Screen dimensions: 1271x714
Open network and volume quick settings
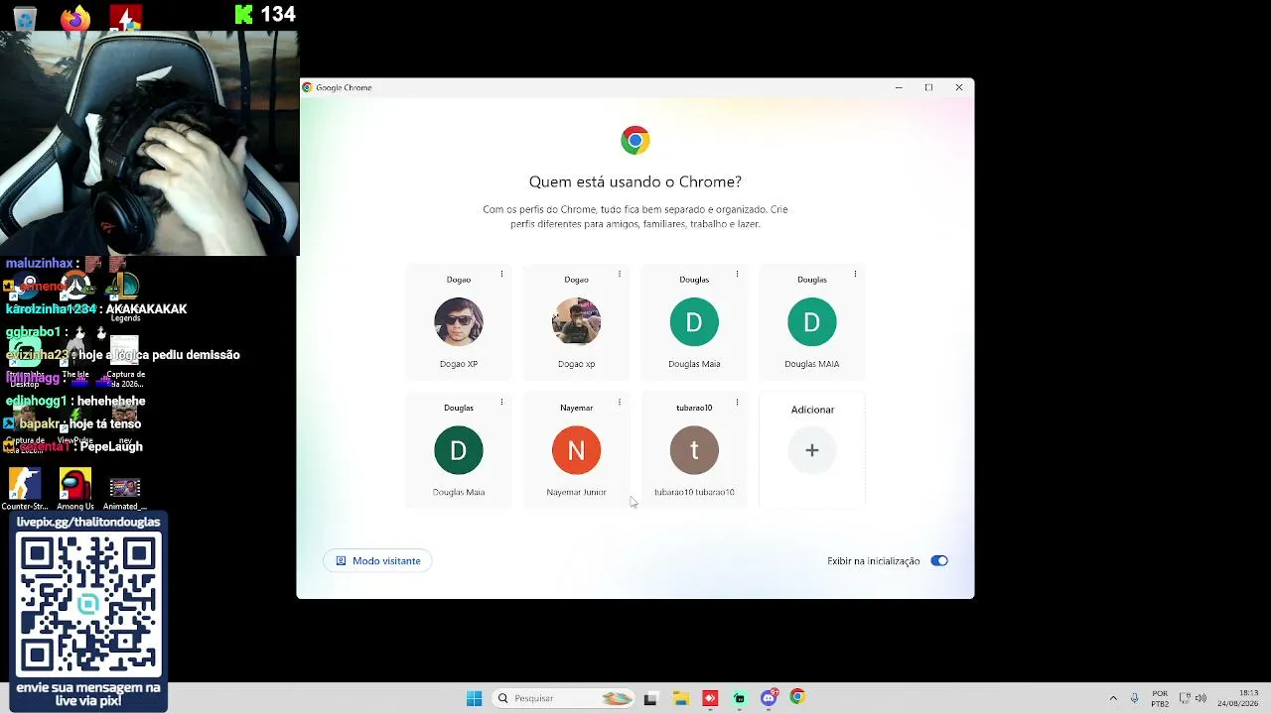click(1193, 698)
